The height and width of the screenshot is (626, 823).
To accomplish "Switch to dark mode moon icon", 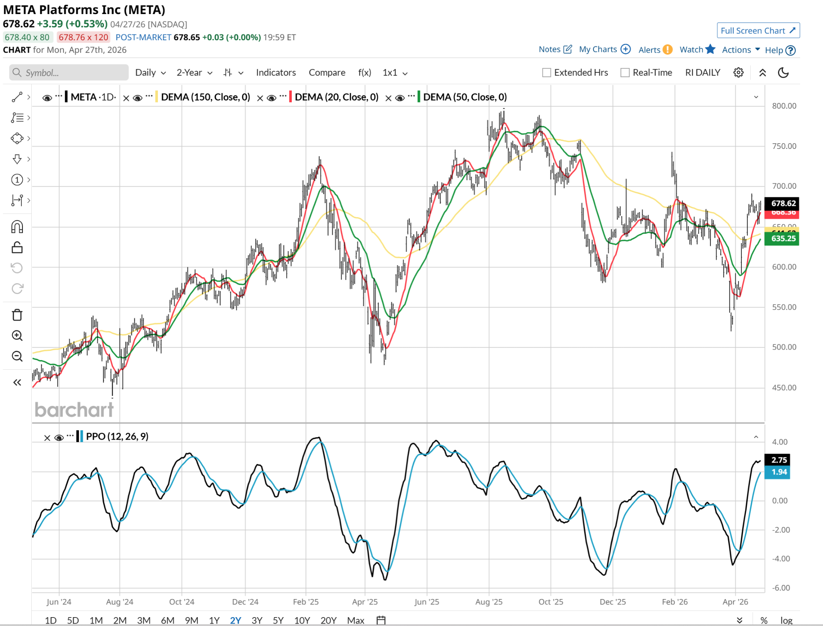I will (783, 73).
